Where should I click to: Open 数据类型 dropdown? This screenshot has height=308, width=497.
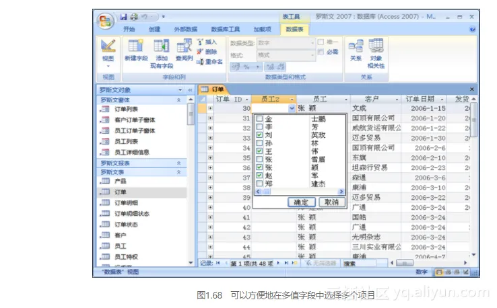[312, 43]
